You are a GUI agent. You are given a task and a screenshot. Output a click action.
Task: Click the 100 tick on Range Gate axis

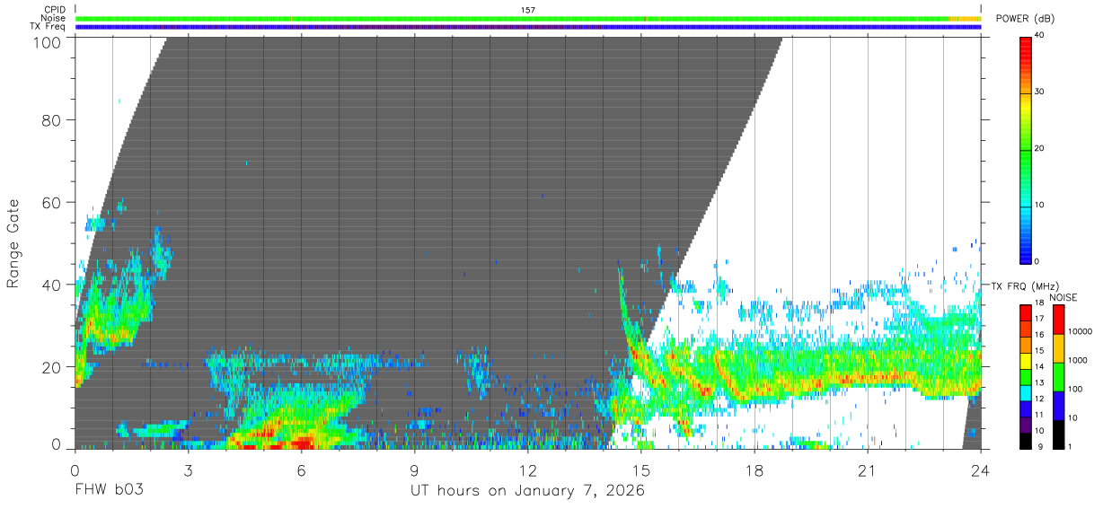click(48, 41)
